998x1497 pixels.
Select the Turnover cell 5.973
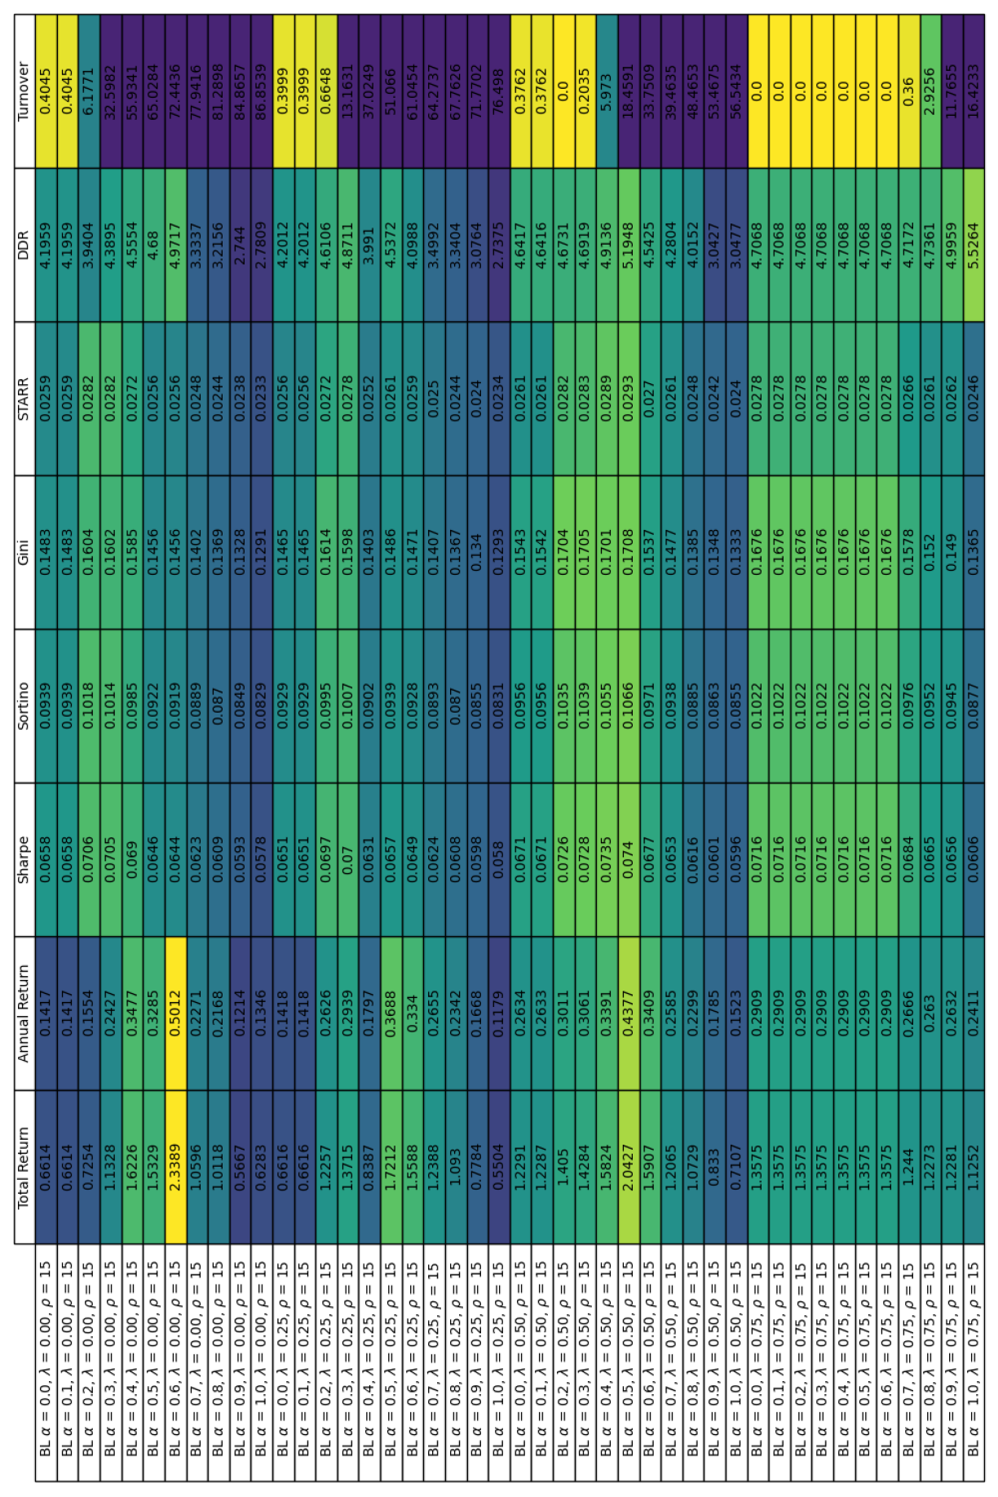[607, 91]
